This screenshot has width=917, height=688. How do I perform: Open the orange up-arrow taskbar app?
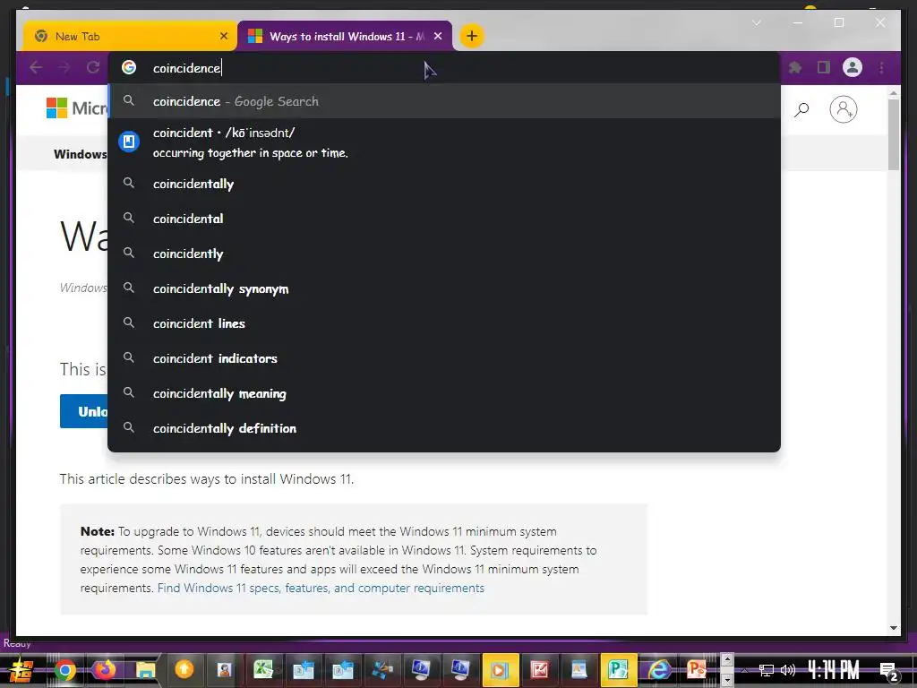(x=184, y=668)
